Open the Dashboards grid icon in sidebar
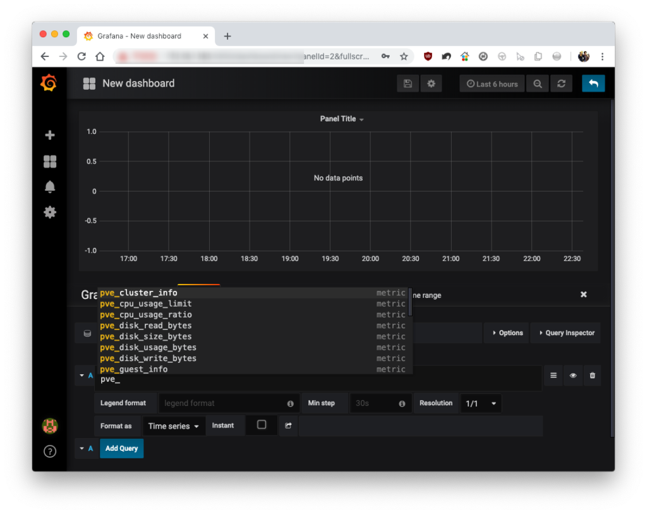This screenshot has height=514, width=647. (50, 161)
